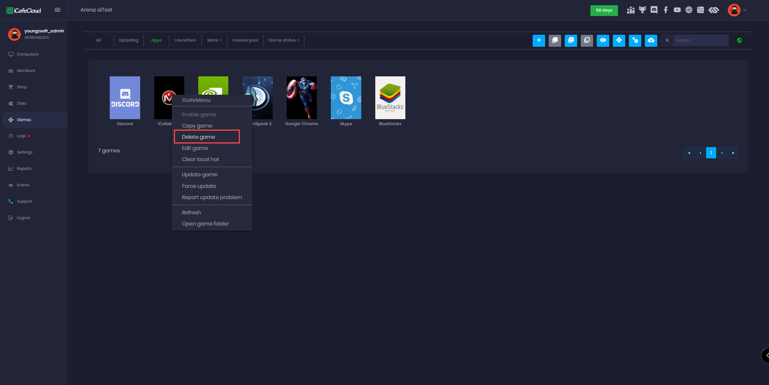Click the Search input field
Image resolution: width=769 pixels, height=385 pixels.
click(700, 40)
